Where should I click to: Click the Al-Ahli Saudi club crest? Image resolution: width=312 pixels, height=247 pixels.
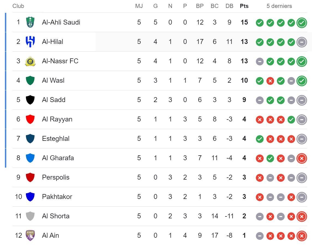coord(30,22)
